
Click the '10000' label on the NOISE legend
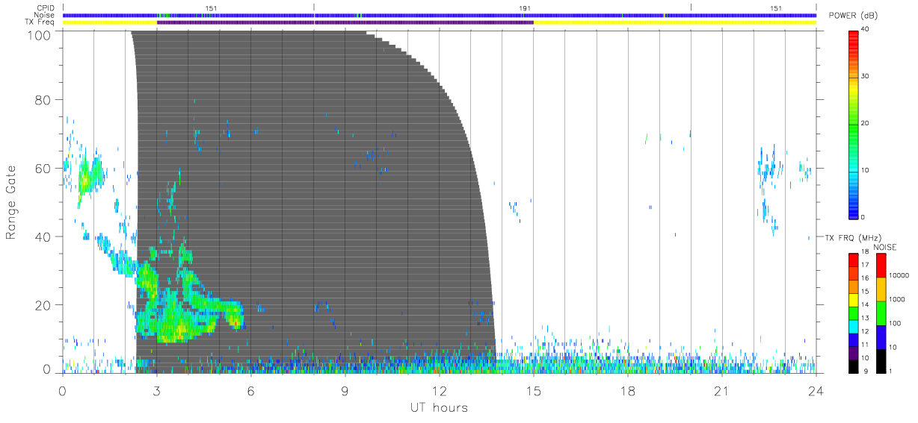[899, 275]
